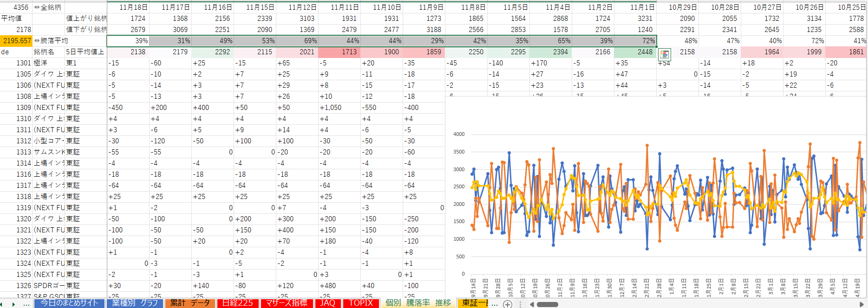Open the 業種別 グラフ sheet tab
The image size is (868, 308).
135,303
